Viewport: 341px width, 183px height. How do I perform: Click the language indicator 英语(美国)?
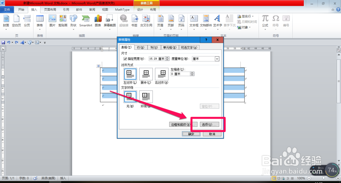pyautogui.click(x=48, y=178)
